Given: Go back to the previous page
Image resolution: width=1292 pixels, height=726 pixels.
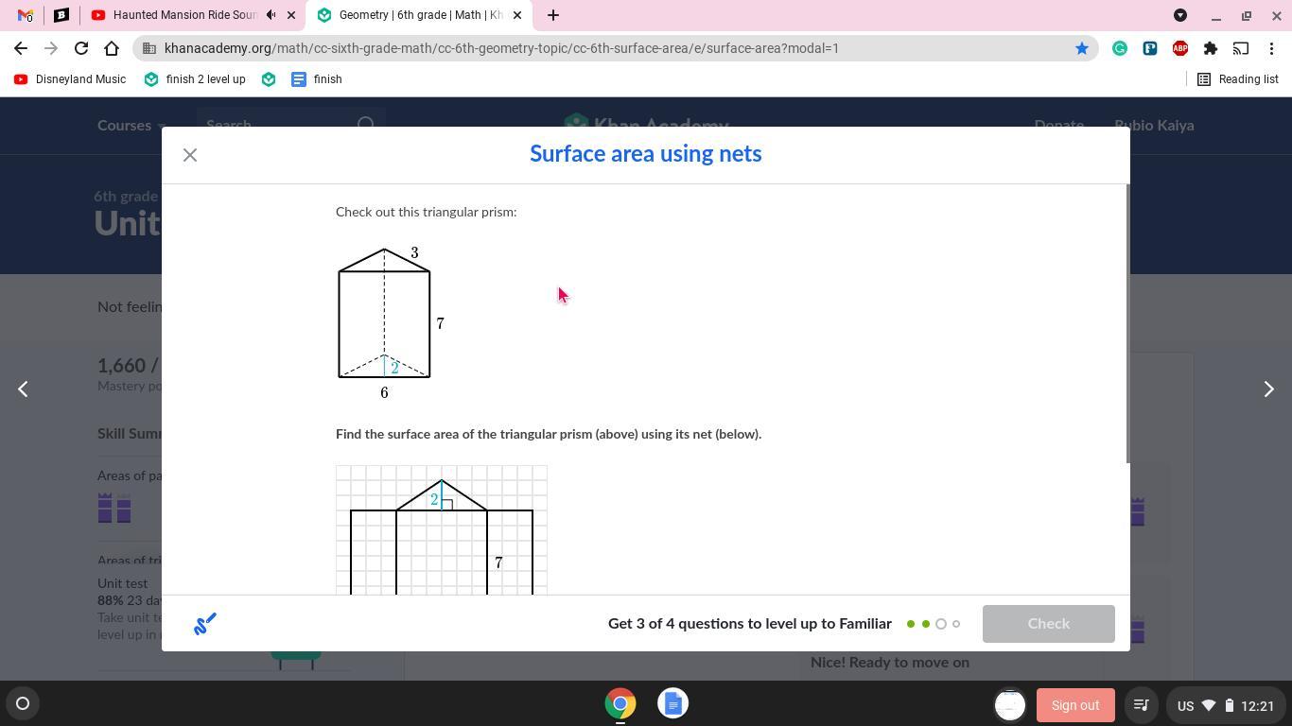Looking at the screenshot, I should pyautogui.click(x=21, y=48).
